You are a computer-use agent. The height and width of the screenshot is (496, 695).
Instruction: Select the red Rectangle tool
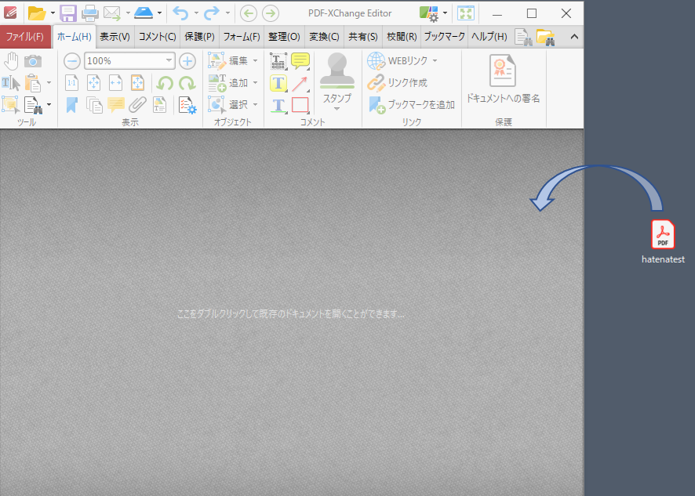(x=300, y=106)
